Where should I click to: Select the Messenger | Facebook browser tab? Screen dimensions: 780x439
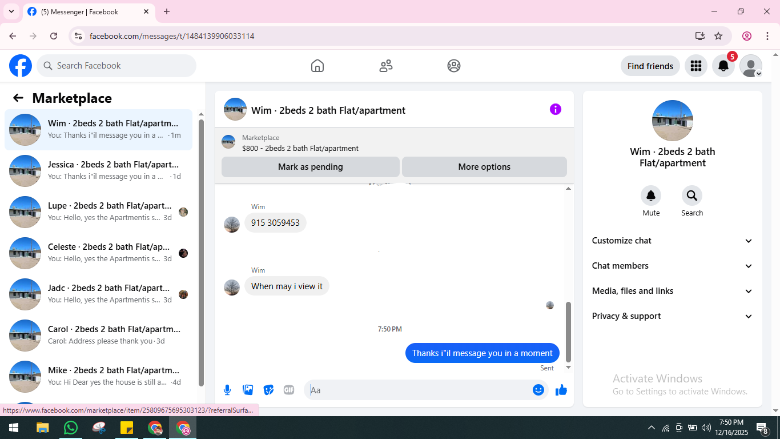pyautogui.click(x=89, y=11)
